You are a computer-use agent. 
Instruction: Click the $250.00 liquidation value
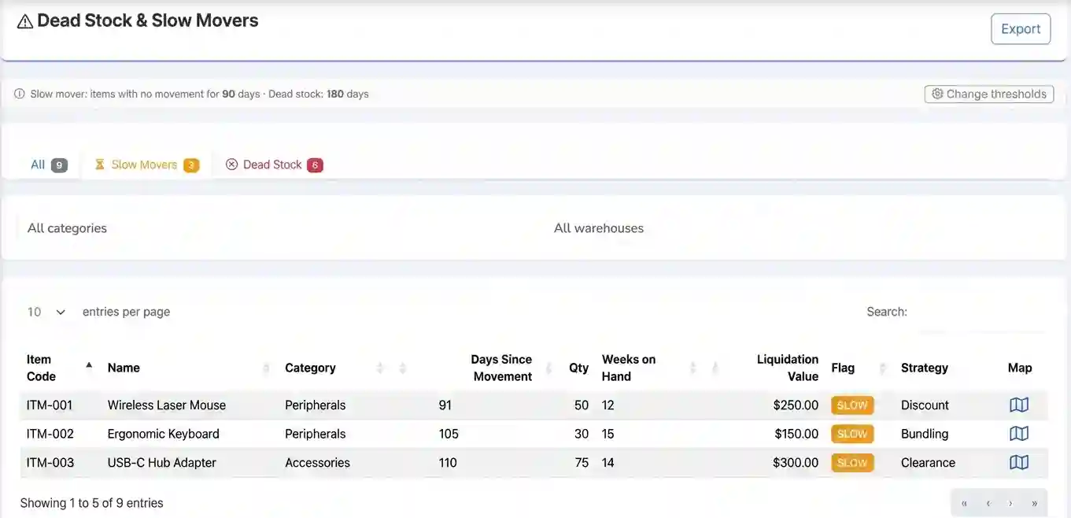[796, 405]
